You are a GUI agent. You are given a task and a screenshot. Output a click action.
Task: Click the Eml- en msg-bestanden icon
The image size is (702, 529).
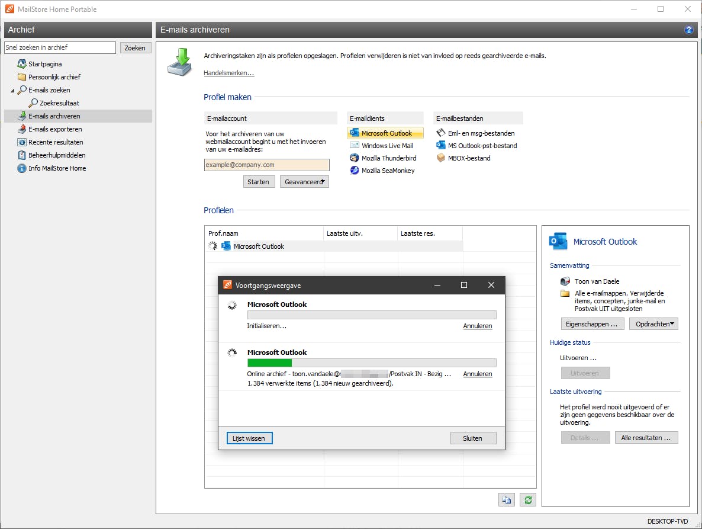click(x=440, y=133)
